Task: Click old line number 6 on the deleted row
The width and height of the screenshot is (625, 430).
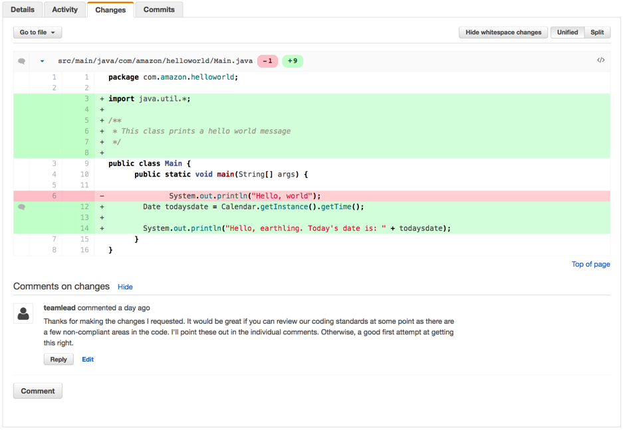Action: point(55,196)
